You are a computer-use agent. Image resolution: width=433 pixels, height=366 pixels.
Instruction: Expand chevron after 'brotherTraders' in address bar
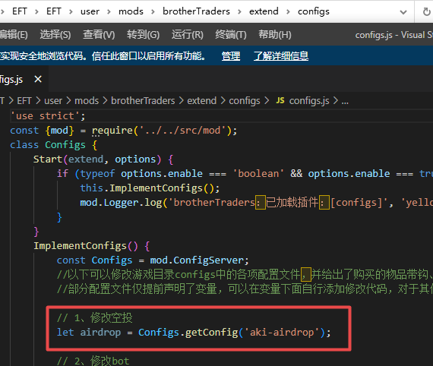(239, 12)
